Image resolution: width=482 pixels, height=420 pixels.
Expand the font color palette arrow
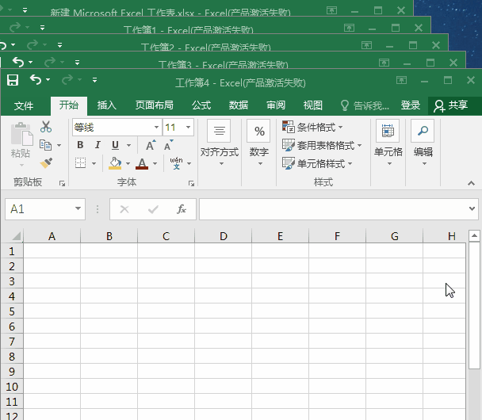tap(155, 163)
